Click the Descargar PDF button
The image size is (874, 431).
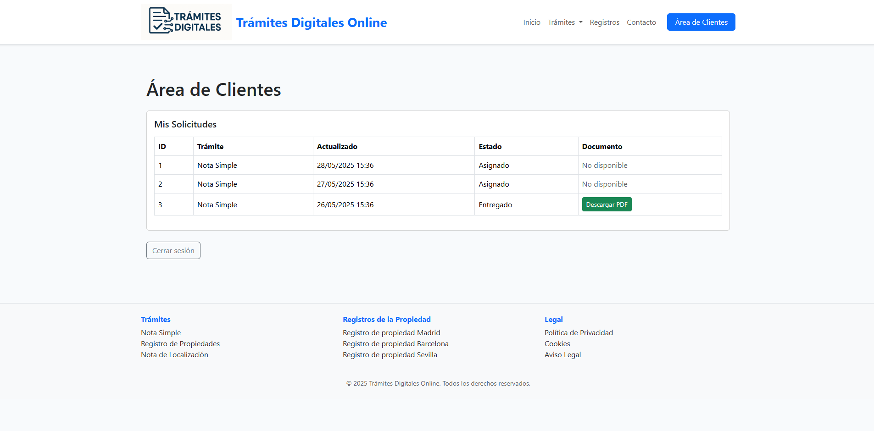click(607, 204)
